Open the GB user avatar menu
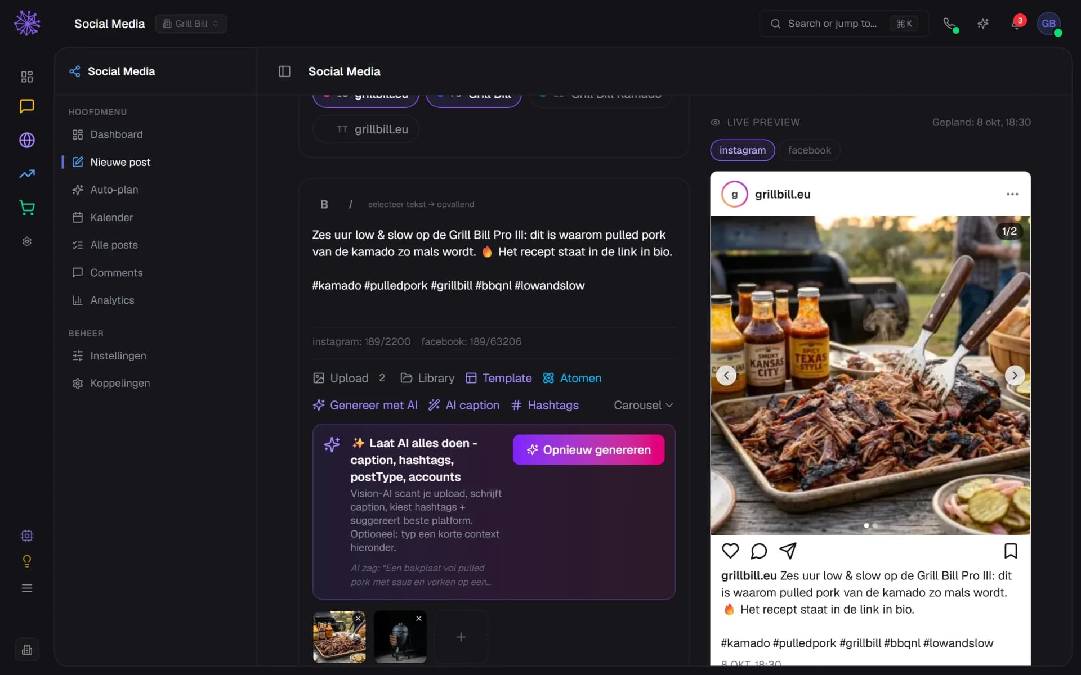1081x675 pixels. pos(1049,24)
